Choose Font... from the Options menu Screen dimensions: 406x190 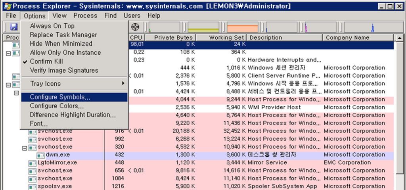[x=75, y=123]
